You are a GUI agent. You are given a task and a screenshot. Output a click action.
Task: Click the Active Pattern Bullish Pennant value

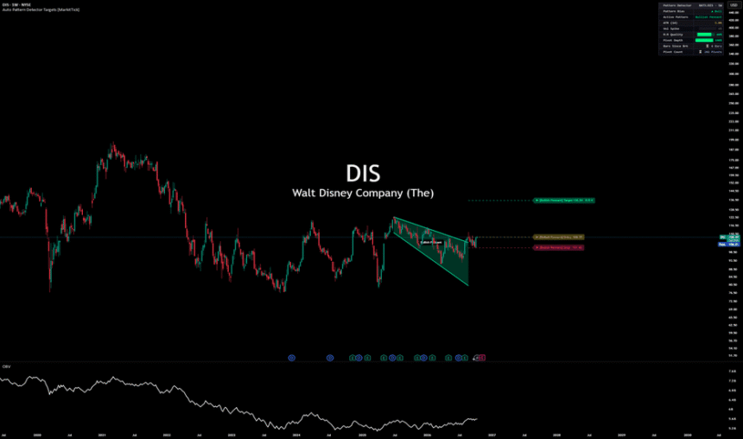point(708,17)
